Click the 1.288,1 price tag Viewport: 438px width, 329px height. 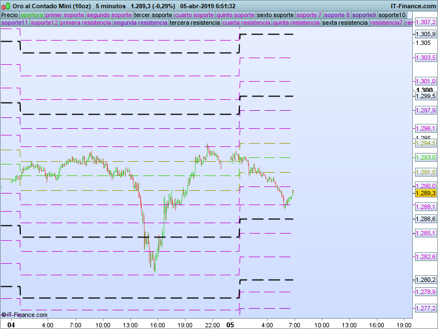pos(425,207)
